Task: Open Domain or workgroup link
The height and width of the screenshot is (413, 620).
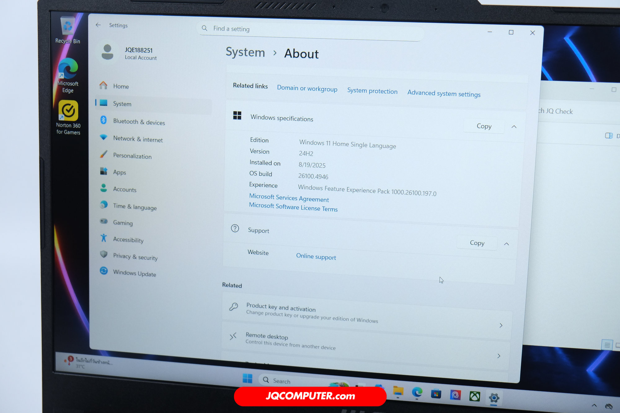Action: pyautogui.click(x=307, y=88)
